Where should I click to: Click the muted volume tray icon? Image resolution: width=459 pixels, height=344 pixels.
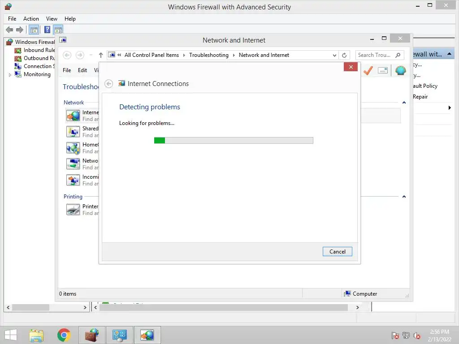(417, 335)
